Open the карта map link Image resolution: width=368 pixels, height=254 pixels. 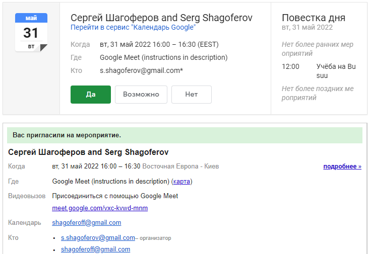[x=181, y=182]
